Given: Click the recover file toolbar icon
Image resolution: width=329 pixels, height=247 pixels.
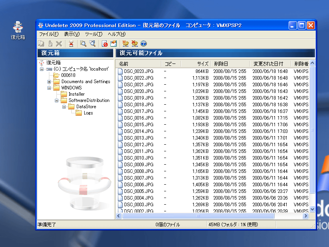Looking at the screenshot, I should point(50,44).
